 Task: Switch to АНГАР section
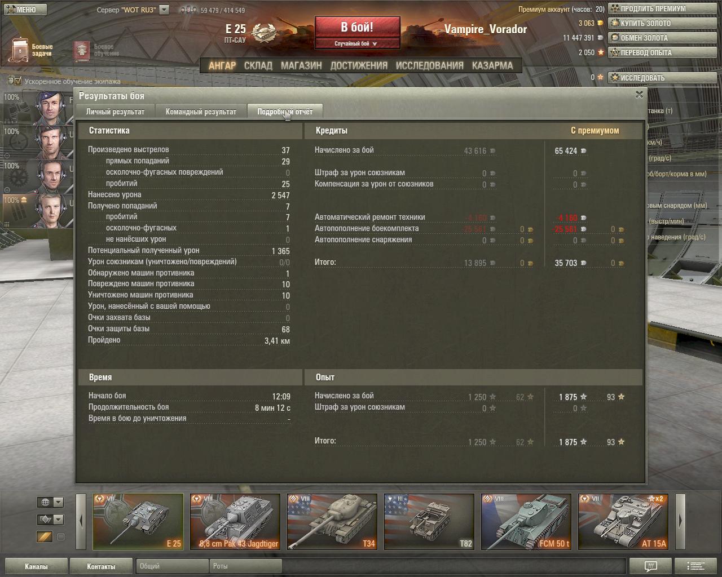222,65
